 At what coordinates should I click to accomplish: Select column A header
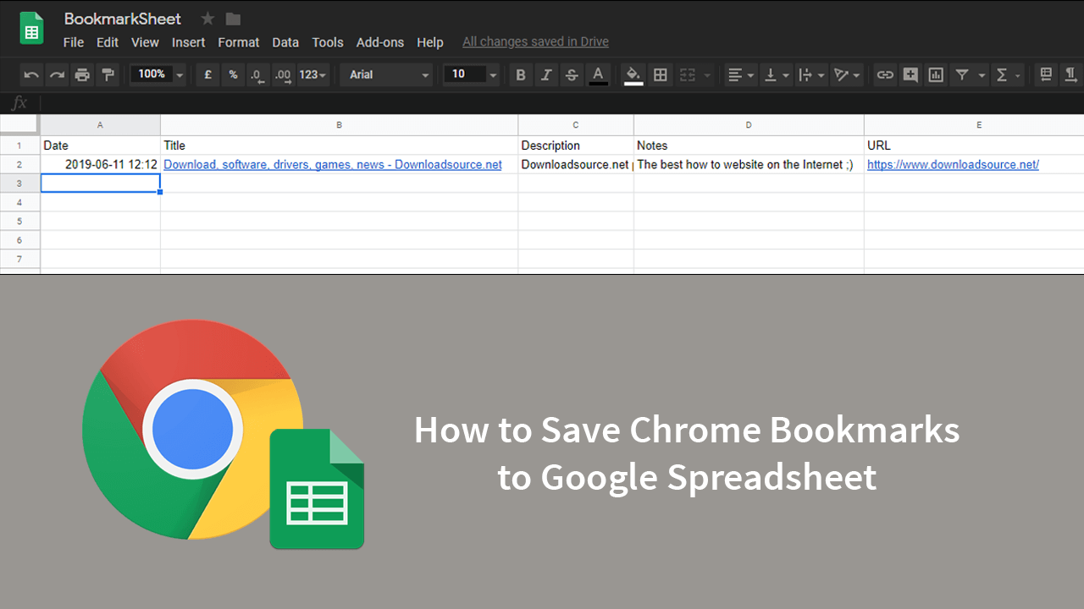point(100,125)
